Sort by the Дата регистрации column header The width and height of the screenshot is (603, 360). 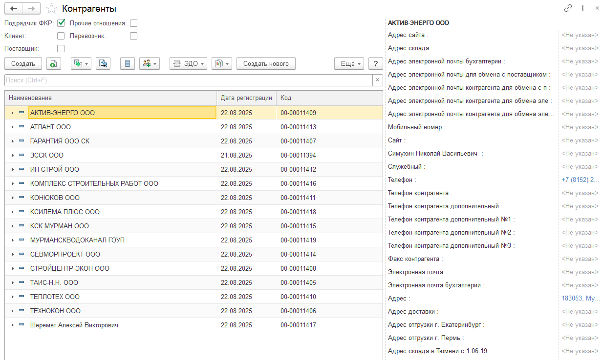pyautogui.click(x=246, y=98)
